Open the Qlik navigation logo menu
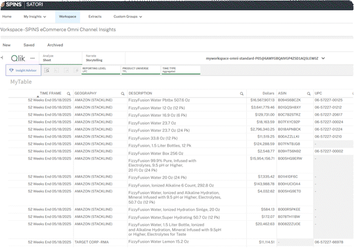The height and width of the screenshot is (248, 354). click(x=18, y=58)
